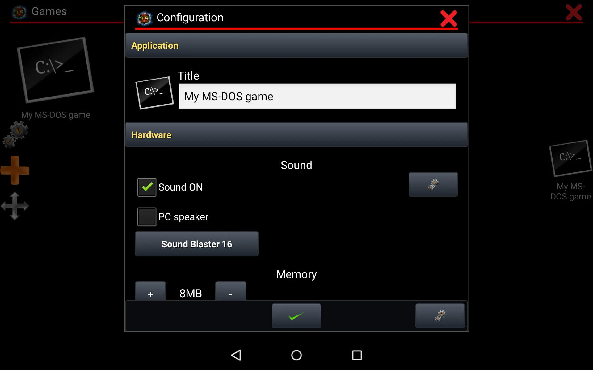
Task: Increase memory with the plus button
Action: click(x=150, y=291)
